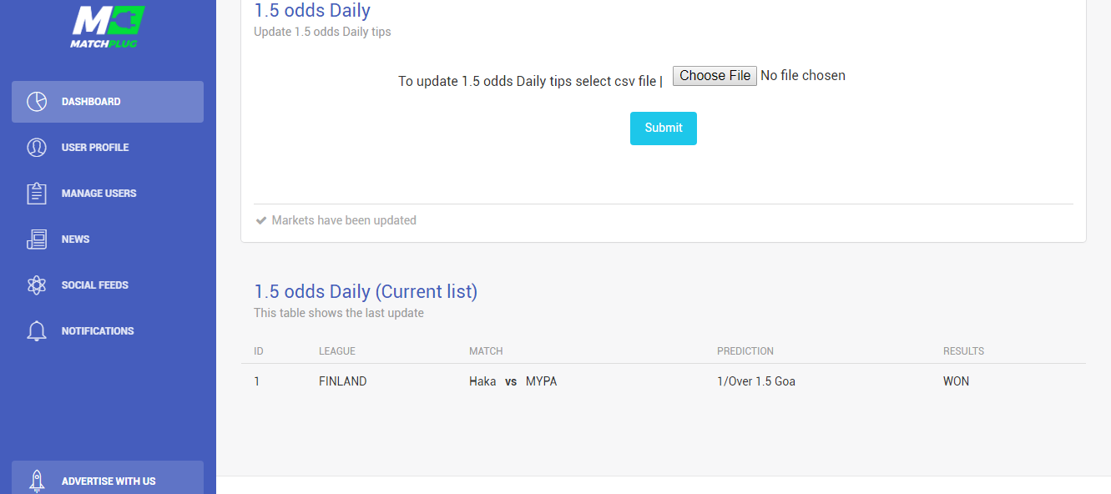Click the Choose File button
The height and width of the screenshot is (494, 1111).
715,76
